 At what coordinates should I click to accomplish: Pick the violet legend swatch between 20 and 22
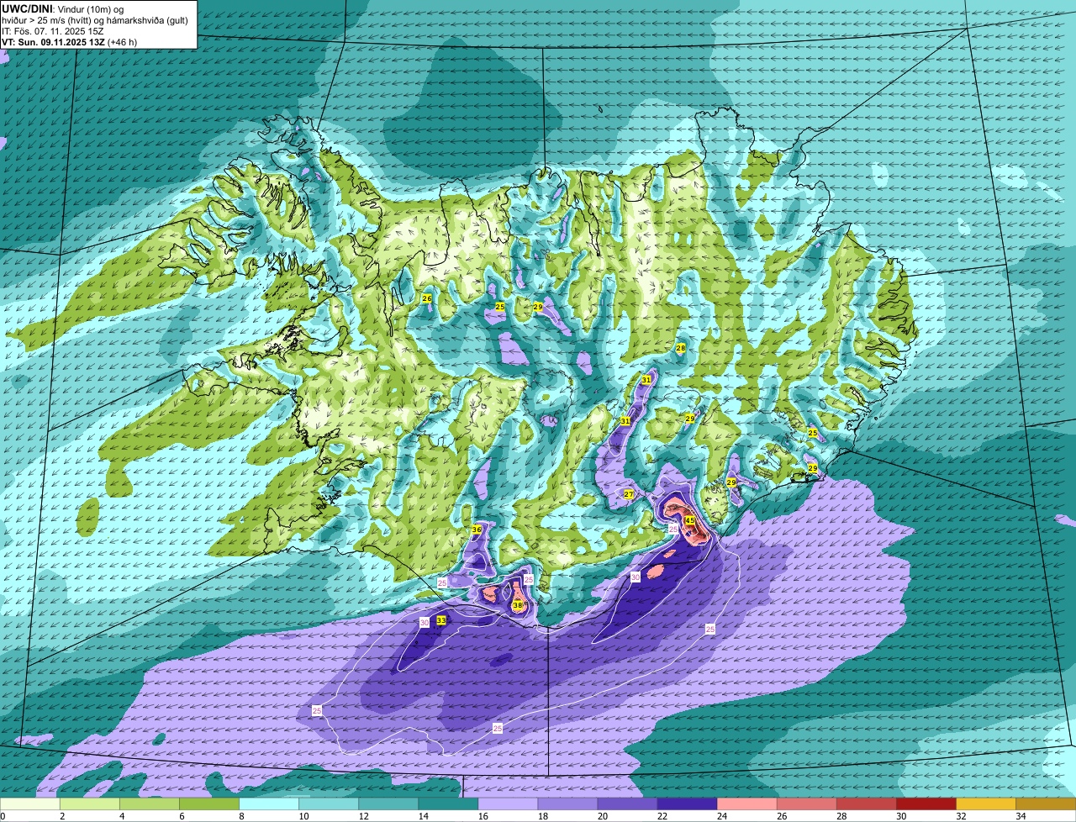pyautogui.click(x=627, y=804)
